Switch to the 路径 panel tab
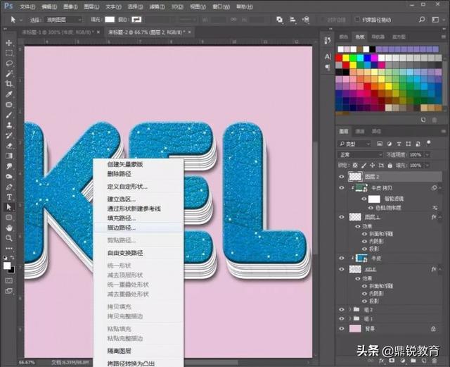Viewport: 450px width, 367px height. [376, 132]
